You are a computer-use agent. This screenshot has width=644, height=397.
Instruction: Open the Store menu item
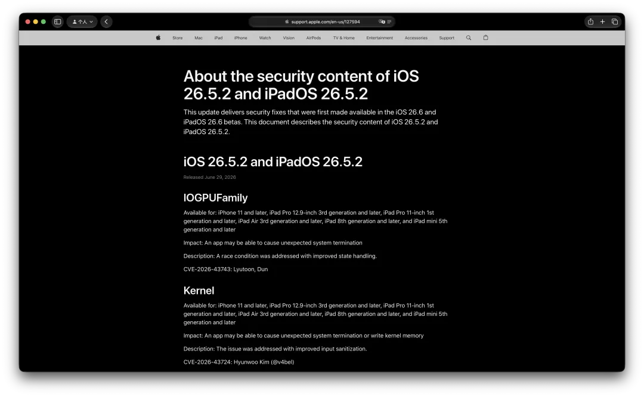click(178, 38)
